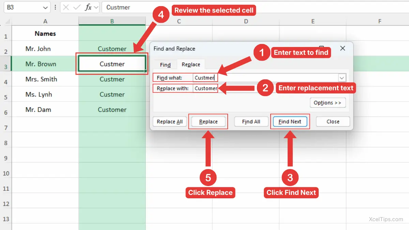Click the Close button in dialog
Image resolution: width=409 pixels, height=230 pixels.
(x=333, y=122)
